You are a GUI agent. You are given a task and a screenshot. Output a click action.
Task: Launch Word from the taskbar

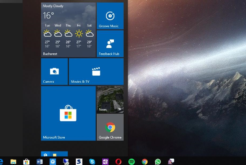point(40,162)
